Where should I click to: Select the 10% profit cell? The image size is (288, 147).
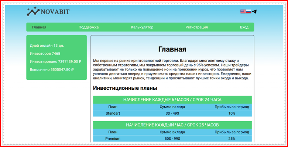tap(232, 113)
